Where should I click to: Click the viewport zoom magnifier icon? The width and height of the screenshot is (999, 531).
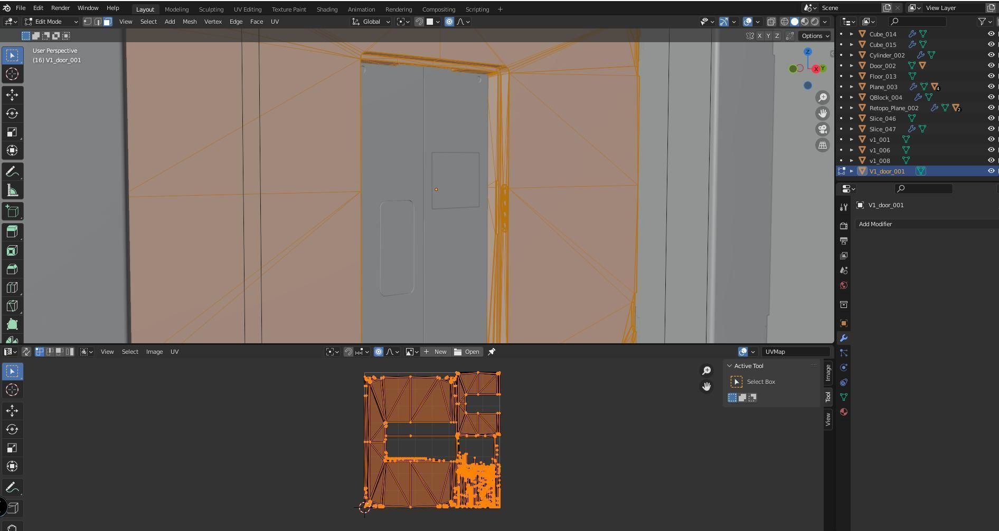[823, 98]
